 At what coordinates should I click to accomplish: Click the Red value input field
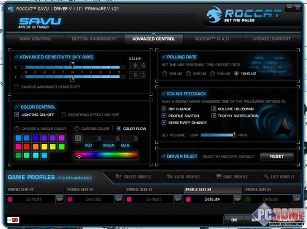(91, 138)
